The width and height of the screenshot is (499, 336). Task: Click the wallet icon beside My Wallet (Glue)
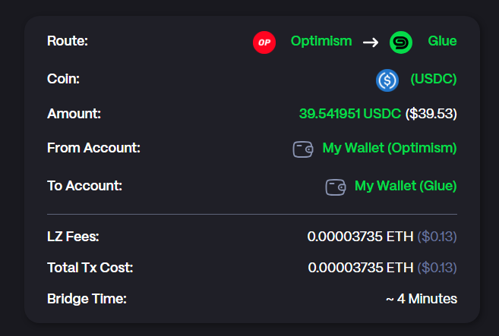point(336,187)
